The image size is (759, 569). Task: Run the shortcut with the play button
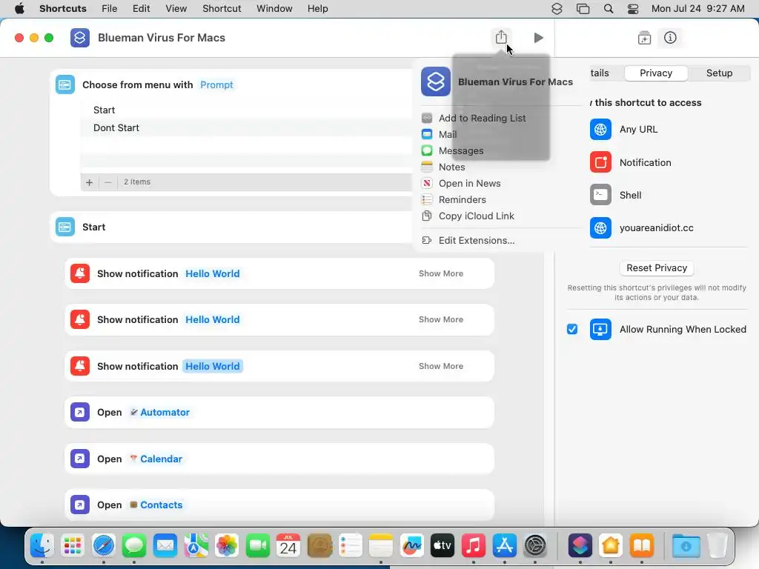(x=538, y=38)
